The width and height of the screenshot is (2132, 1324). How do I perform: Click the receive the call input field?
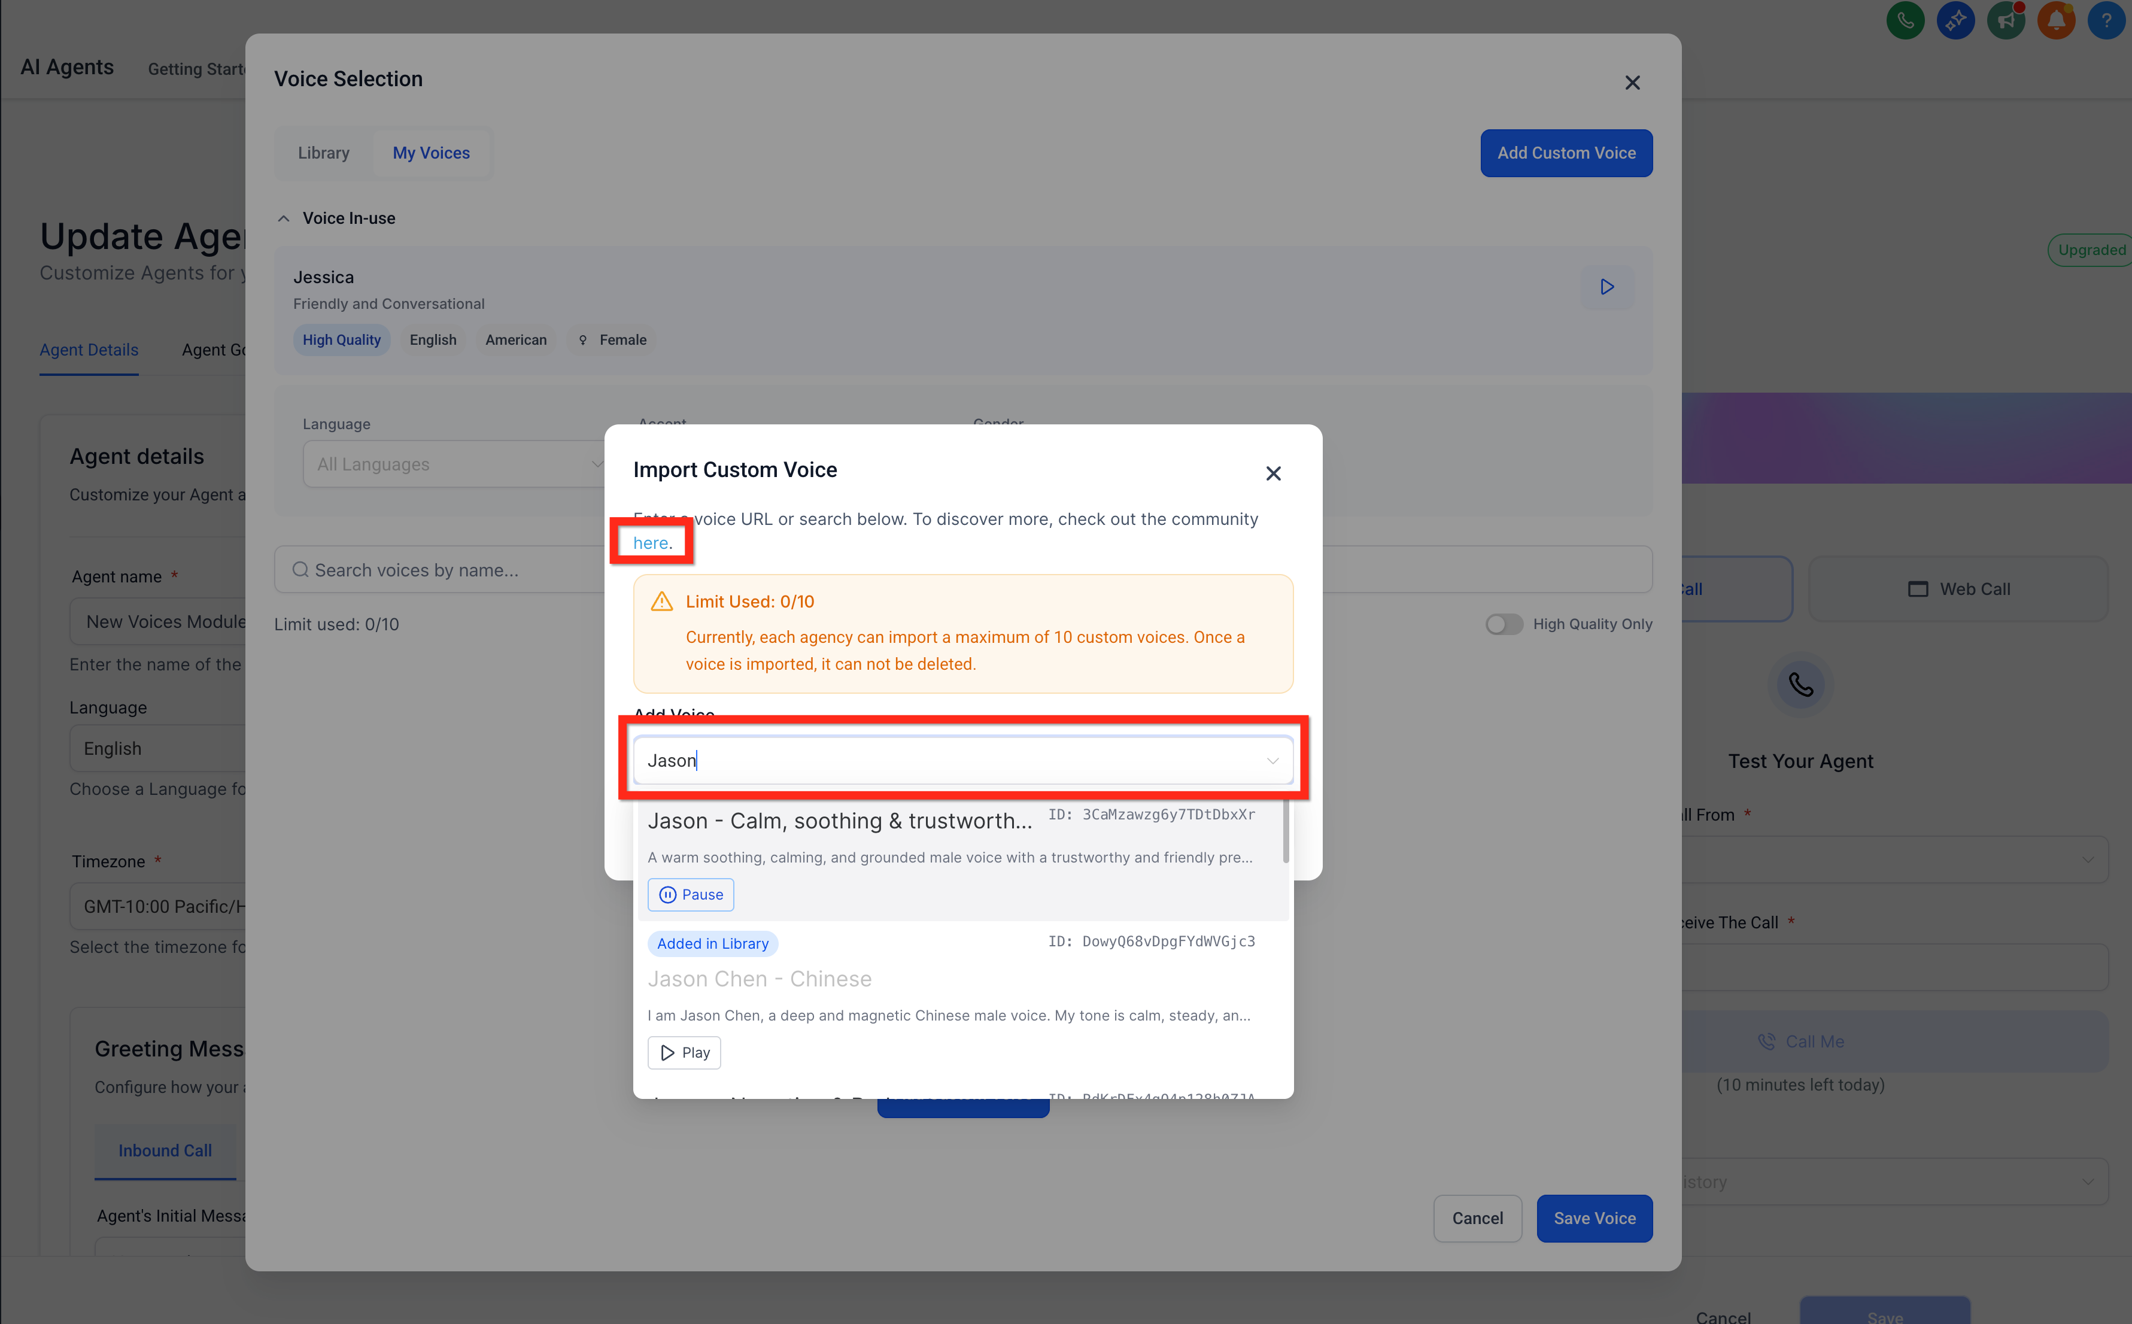1891,967
